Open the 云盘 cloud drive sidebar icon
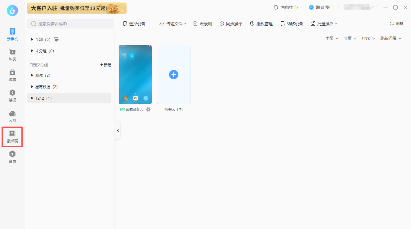The width and height of the screenshot is (411, 229). click(12, 116)
